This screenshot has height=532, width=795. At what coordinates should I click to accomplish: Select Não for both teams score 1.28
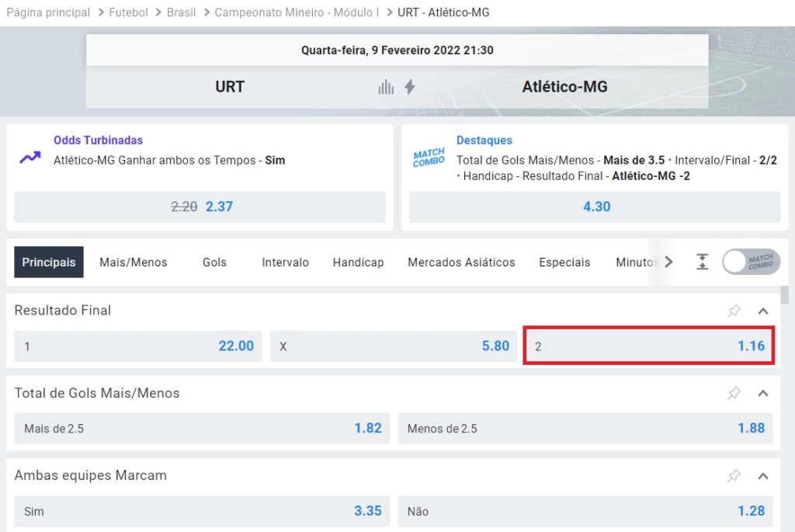coord(585,511)
